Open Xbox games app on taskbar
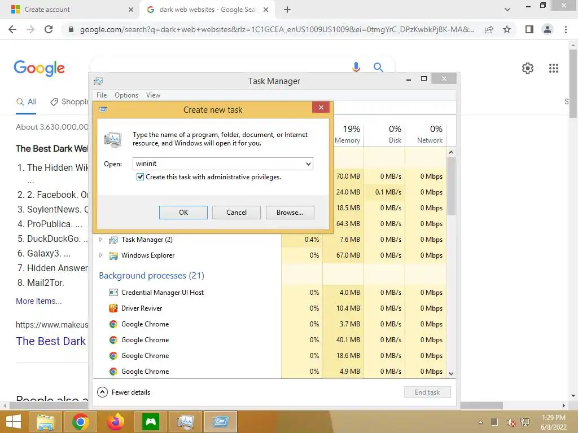Viewport: 578px width, 433px height. coord(150,422)
